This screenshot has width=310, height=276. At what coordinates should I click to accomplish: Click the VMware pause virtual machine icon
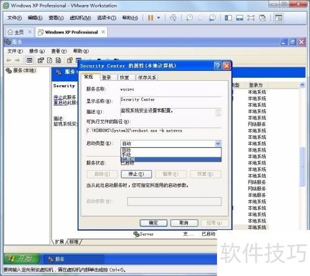click(x=151, y=18)
